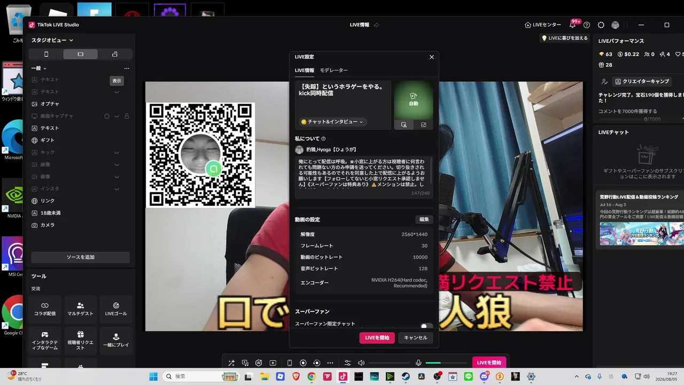Show the hidden インスタ source
Image resolution: width=684 pixels, height=385 pixels.
point(116,189)
